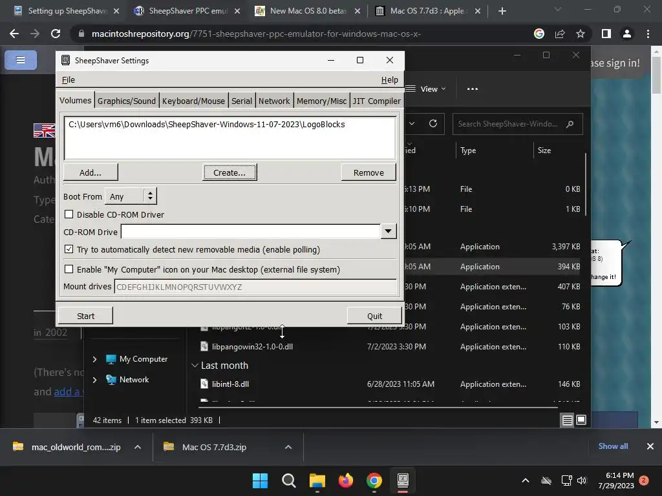Click the Add... volume button
Screen dimensions: 662x496
click(x=91, y=172)
